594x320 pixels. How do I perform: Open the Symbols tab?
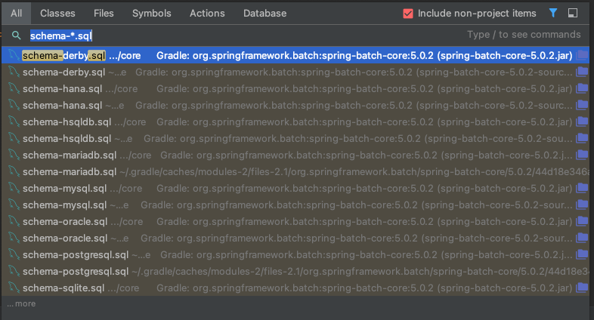[x=152, y=14]
